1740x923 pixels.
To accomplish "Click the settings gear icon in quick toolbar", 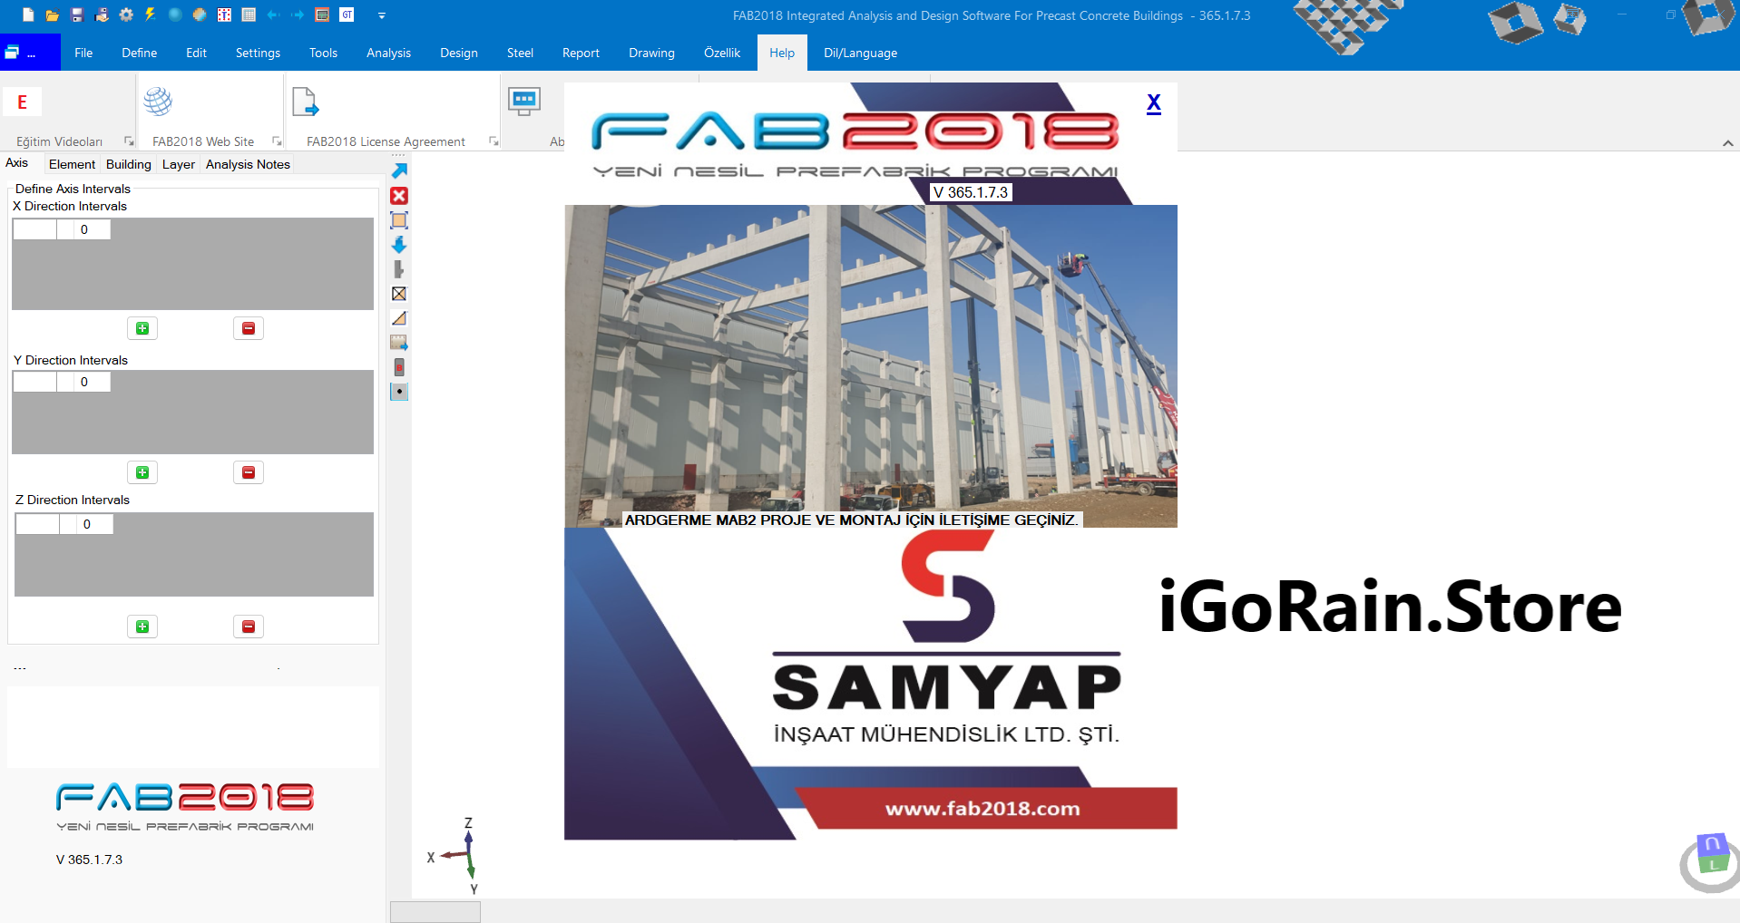I will [x=126, y=15].
